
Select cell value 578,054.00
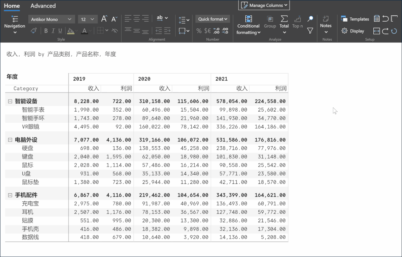point(232,101)
